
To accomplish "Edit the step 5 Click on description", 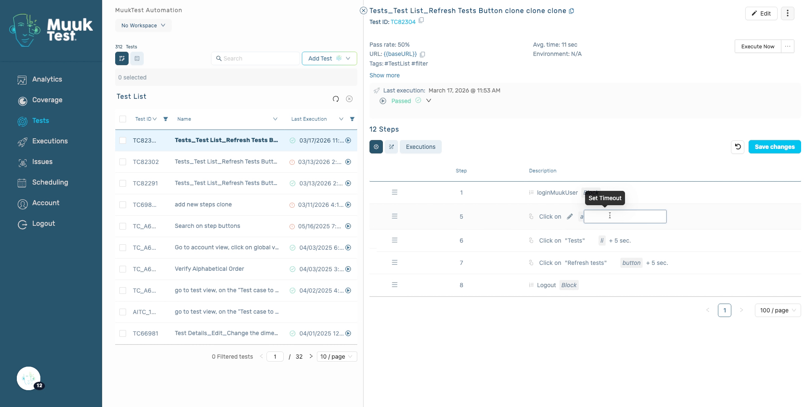I will [x=570, y=217].
